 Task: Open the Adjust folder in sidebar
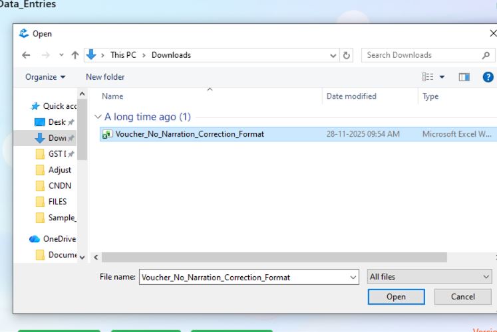[60, 170]
